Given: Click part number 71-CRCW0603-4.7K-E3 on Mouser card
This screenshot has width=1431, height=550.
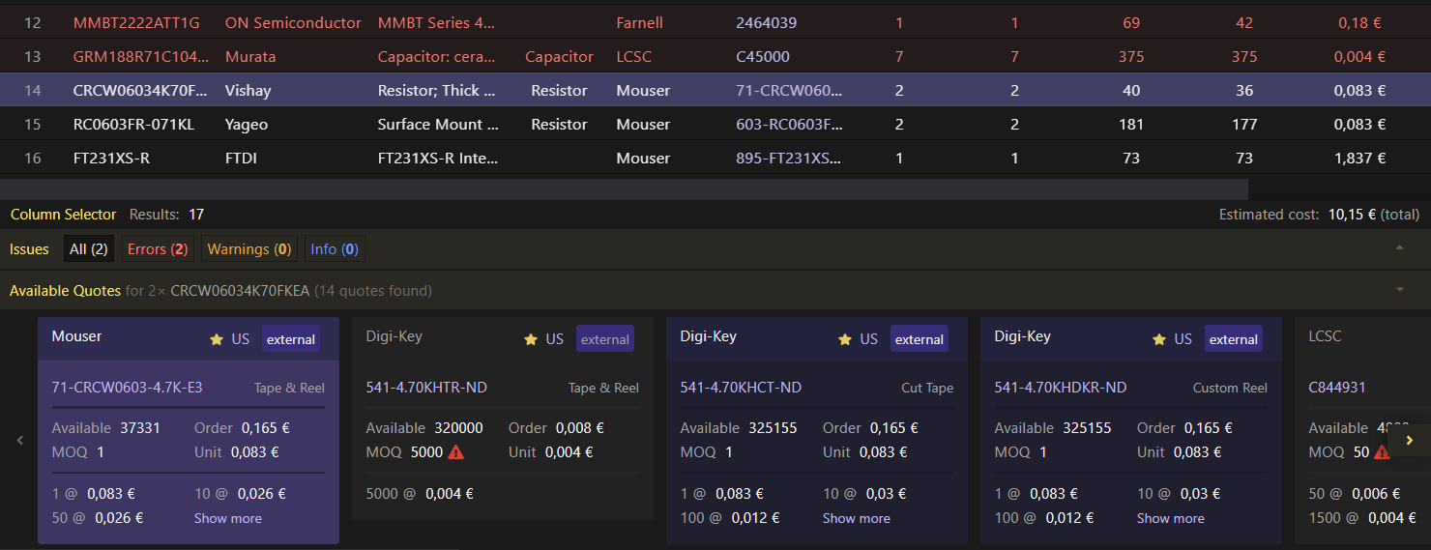Looking at the screenshot, I should pyautogui.click(x=127, y=388).
